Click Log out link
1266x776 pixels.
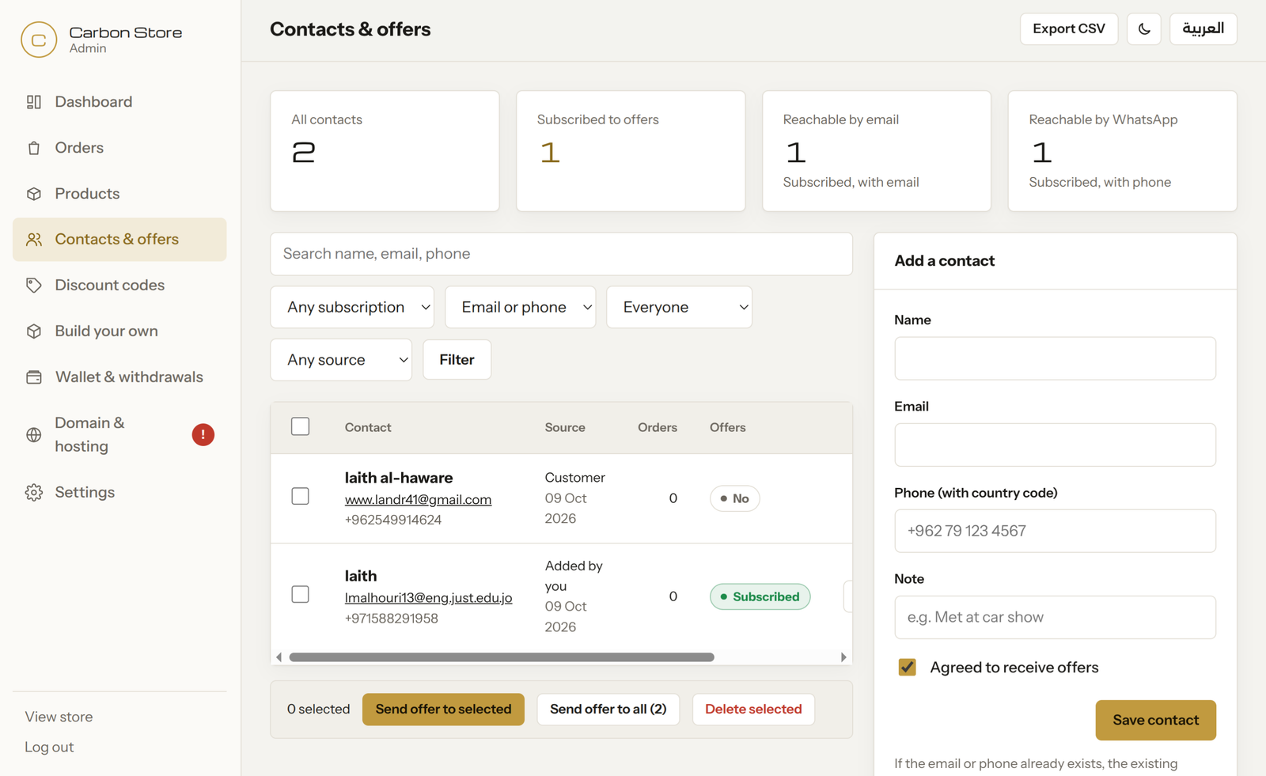49,747
